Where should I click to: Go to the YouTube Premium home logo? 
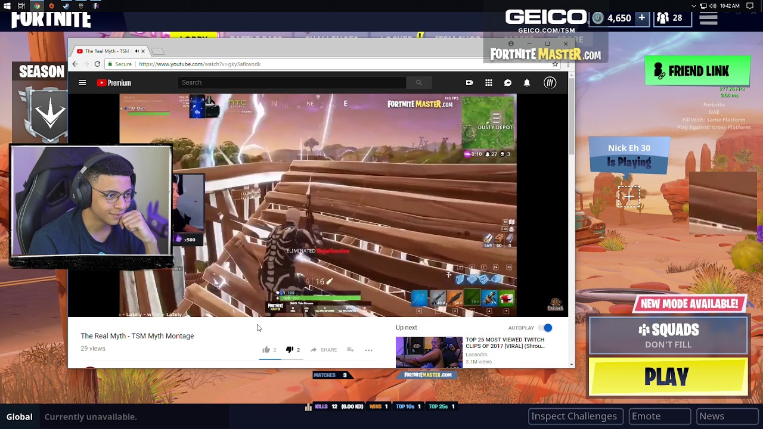click(114, 83)
